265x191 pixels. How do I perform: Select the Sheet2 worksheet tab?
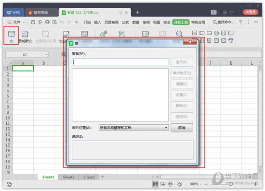pyautogui.click(x=68, y=177)
